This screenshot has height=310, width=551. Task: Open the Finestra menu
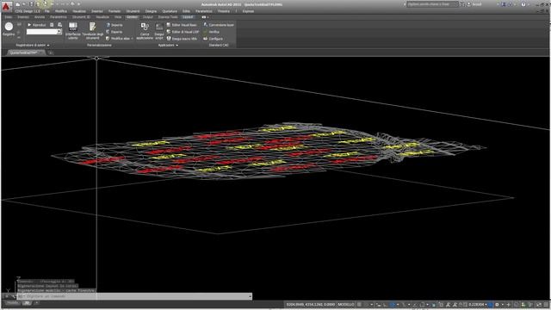224,11
